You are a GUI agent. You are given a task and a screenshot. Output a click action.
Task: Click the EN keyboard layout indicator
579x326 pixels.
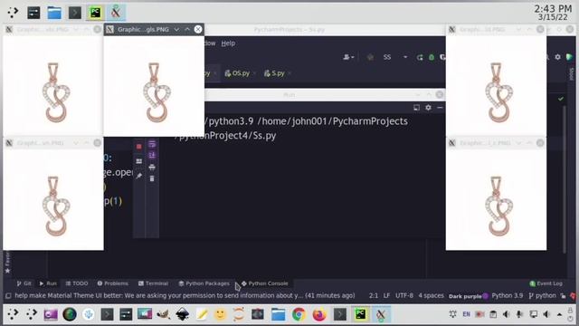pyautogui.click(x=467, y=314)
